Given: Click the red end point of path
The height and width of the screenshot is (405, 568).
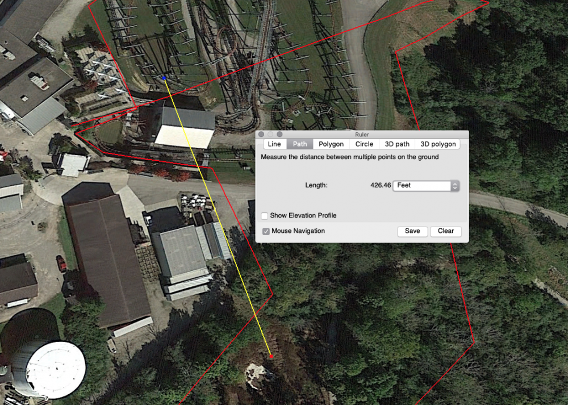Looking at the screenshot, I should 271,356.
